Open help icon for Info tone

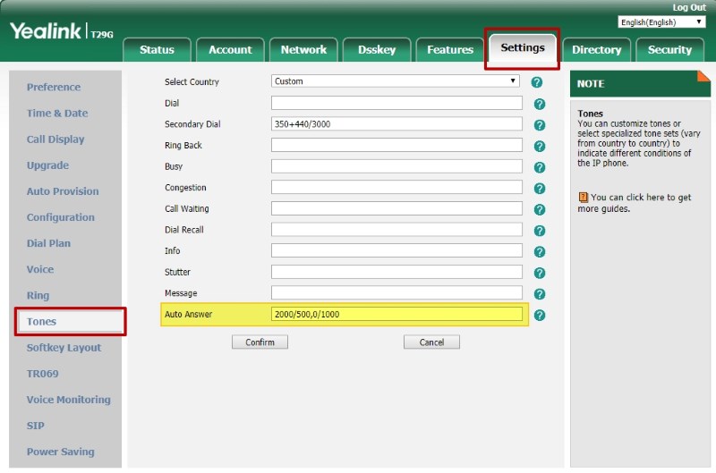pyautogui.click(x=540, y=252)
